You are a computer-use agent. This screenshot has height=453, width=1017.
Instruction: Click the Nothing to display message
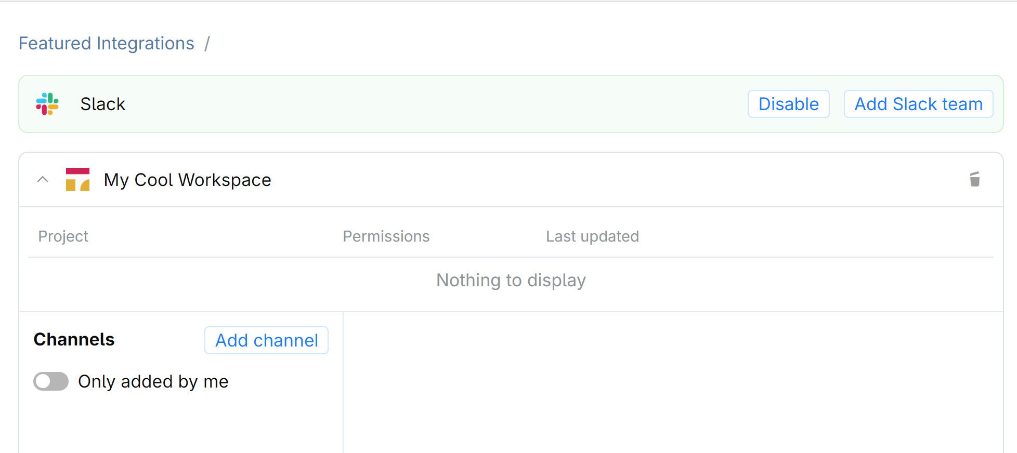coord(511,280)
